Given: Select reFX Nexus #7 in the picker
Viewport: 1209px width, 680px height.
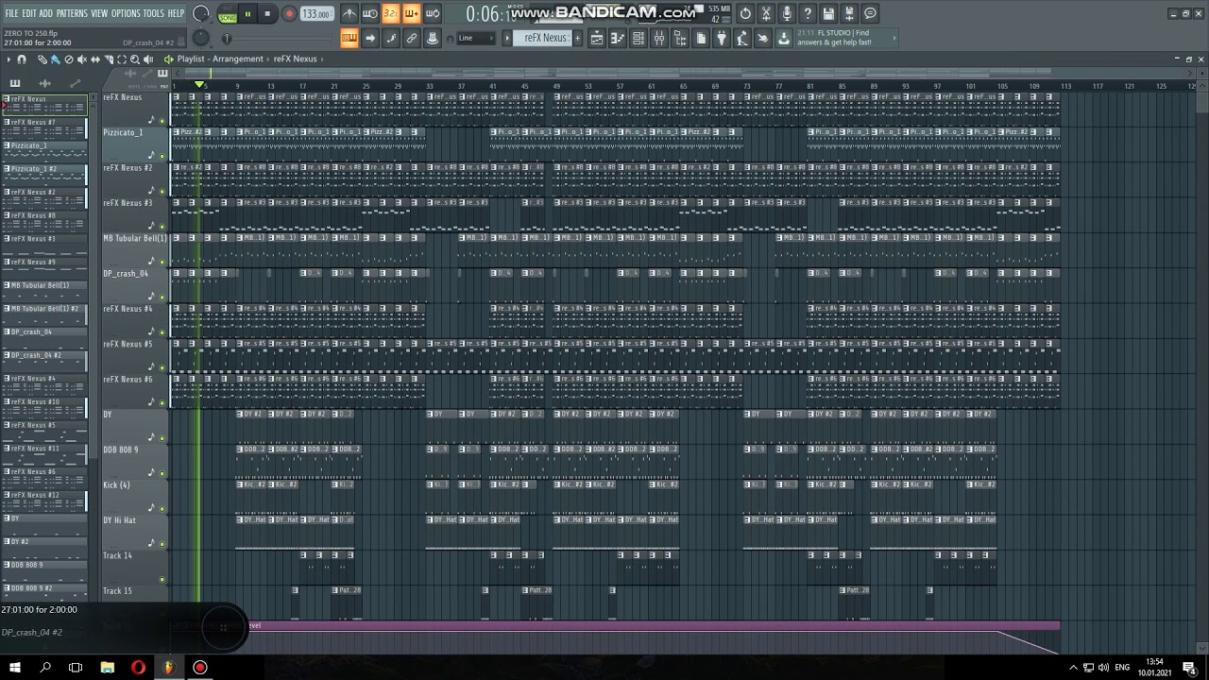Looking at the screenshot, I should 44,127.
